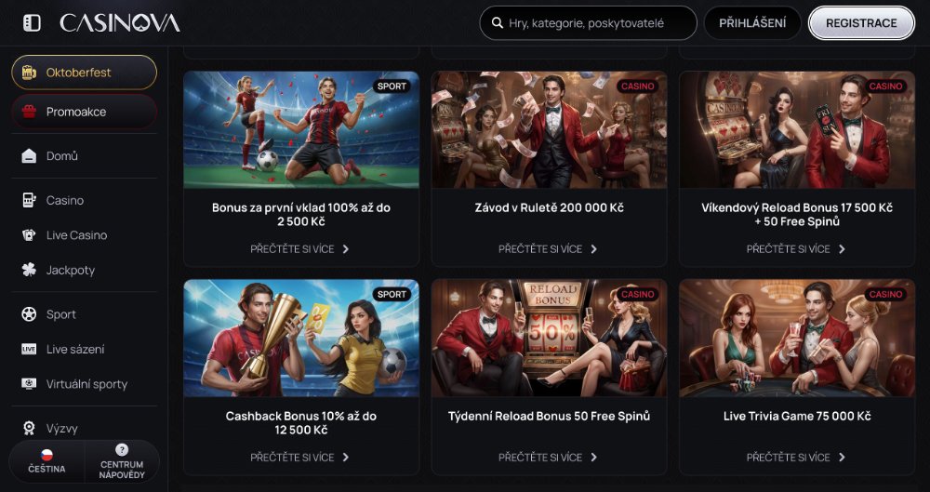Viewport: 930px width, 492px height.
Task: Open Centrum nápovědy help center
Action: 122,461
